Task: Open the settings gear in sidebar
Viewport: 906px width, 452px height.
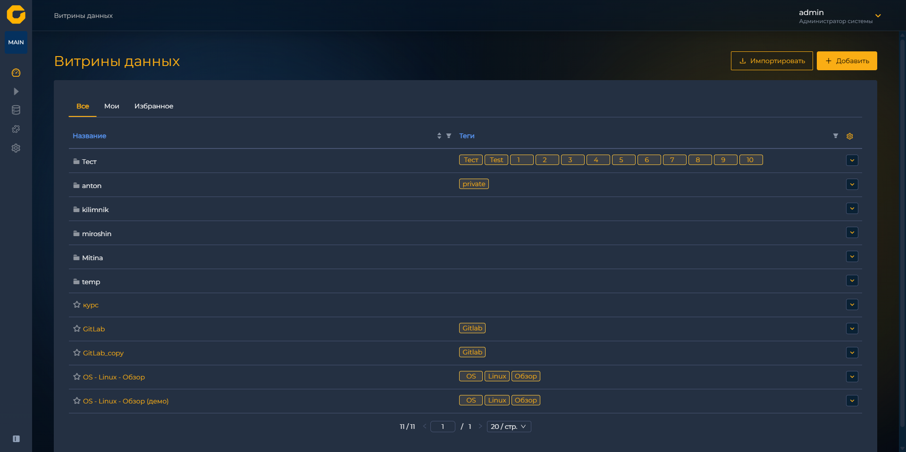Action: pyautogui.click(x=16, y=148)
